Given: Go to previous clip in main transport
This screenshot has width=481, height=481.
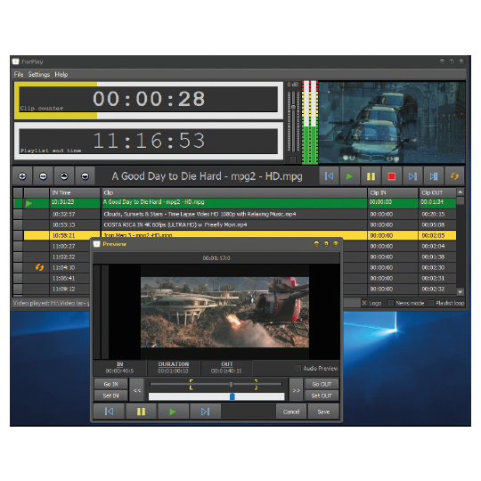Looking at the screenshot, I should tap(329, 176).
